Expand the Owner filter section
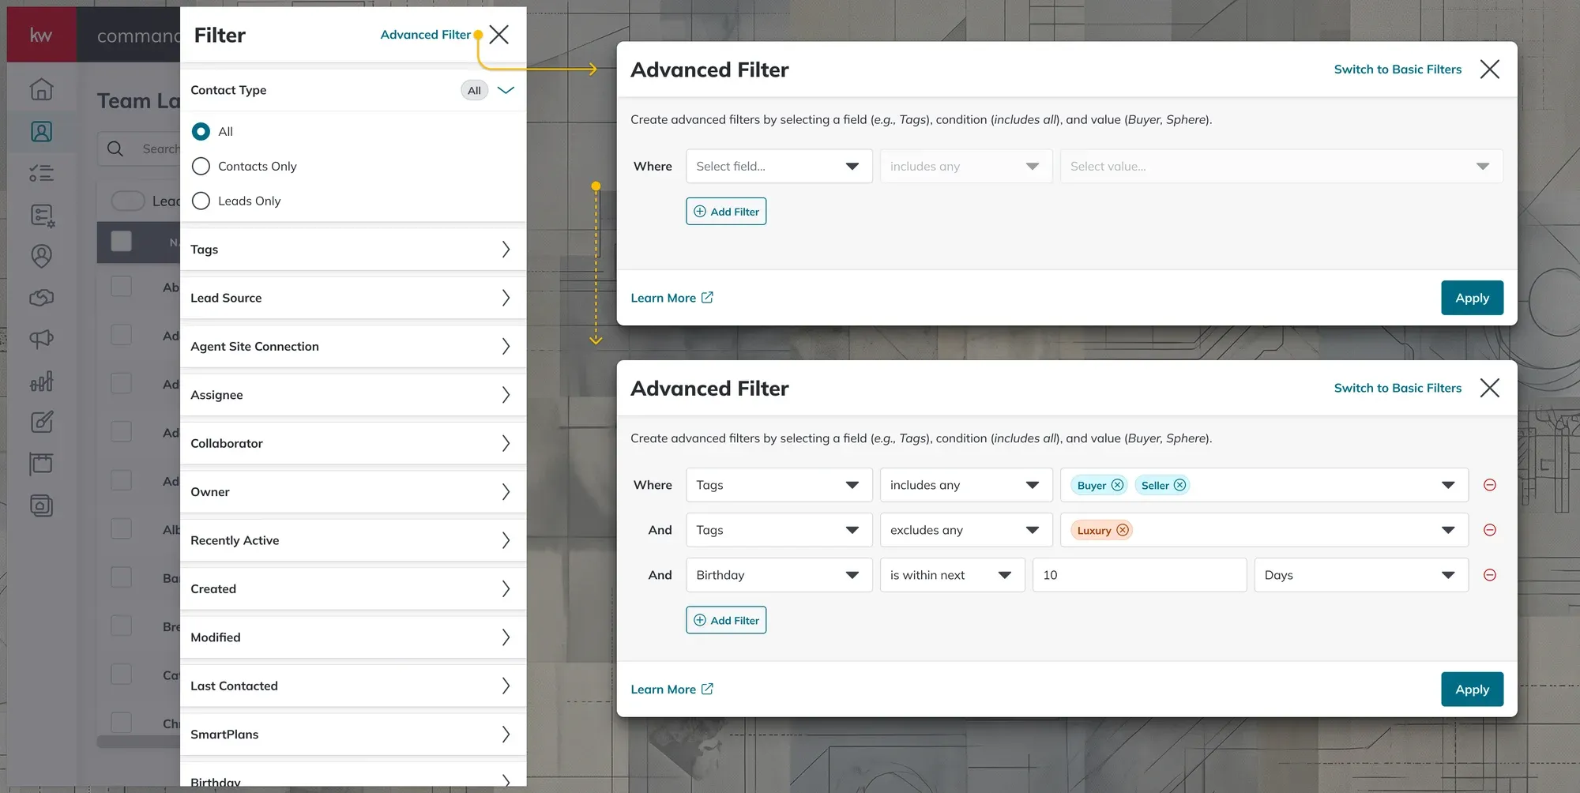 pyautogui.click(x=353, y=491)
